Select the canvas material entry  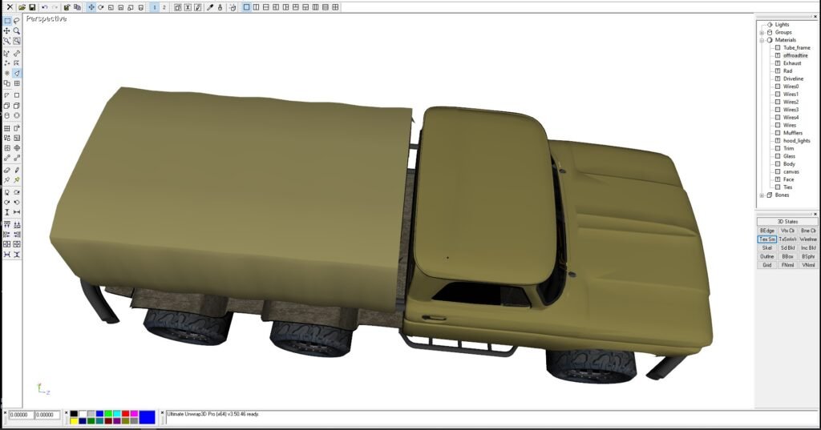coord(791,171)
